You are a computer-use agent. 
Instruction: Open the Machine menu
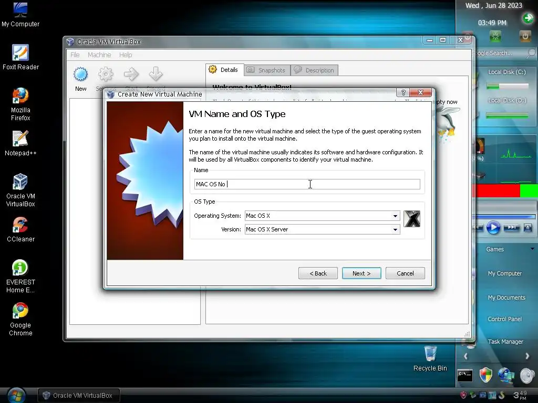99,55
